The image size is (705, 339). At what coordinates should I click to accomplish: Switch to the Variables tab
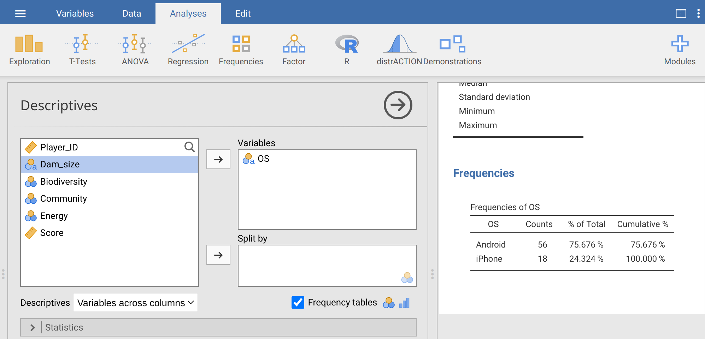(75, 14)
